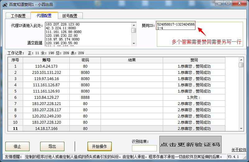Viewport: 249px width, 162px height.
Task: Click the results table scroll-down arrow
Action: tap(241, 128)
